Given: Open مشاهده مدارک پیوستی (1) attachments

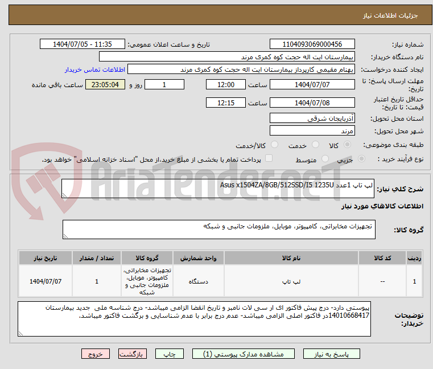Looking at the screenshot, I should 244,354.
